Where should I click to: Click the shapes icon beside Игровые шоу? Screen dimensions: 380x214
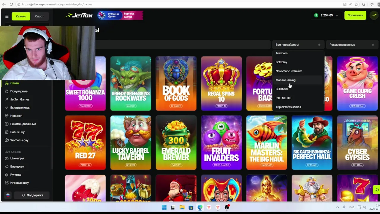pyautogui.click(x=7, y=183)
